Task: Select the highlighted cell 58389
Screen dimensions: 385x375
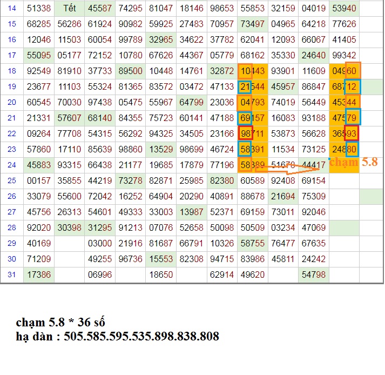Action: pos(252,164)
